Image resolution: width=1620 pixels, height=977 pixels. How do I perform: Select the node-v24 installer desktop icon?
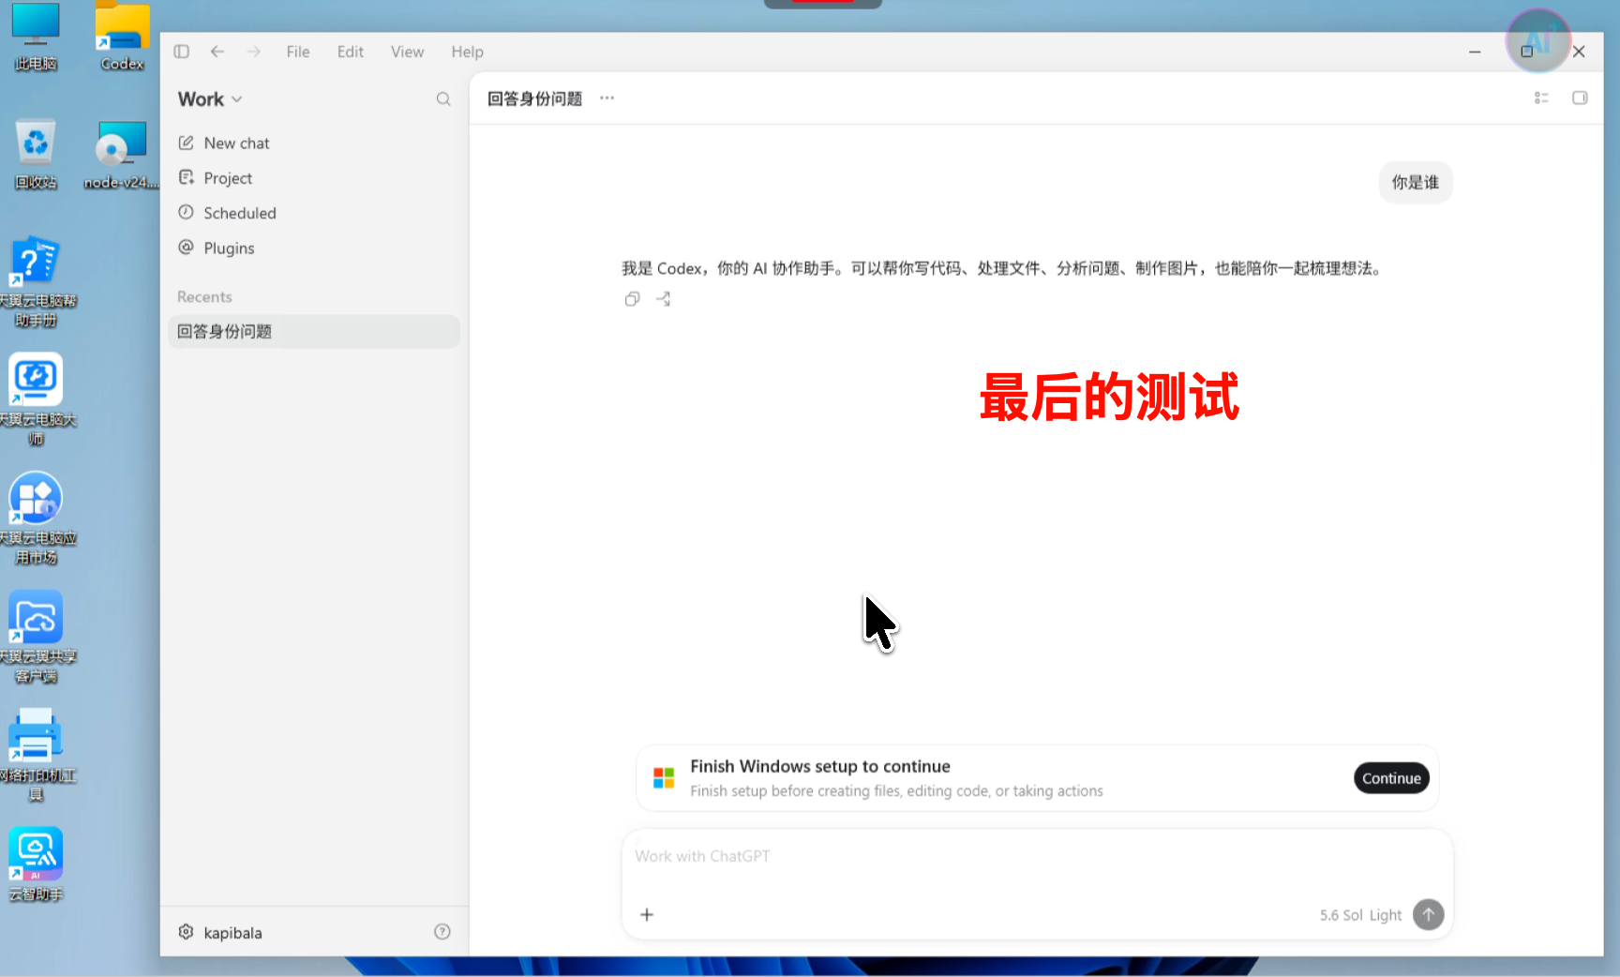[121, 155]
